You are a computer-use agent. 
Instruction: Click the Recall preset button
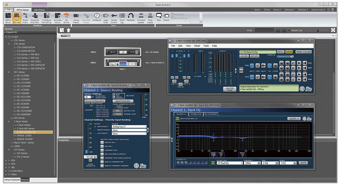(x=281, y=52)
